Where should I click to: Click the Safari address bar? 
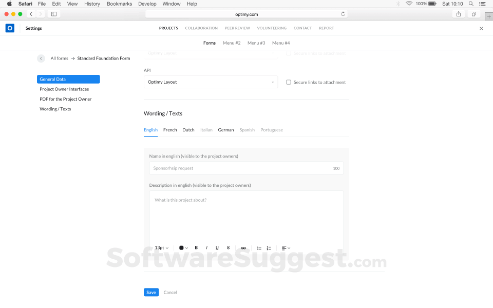click(246, 14)
